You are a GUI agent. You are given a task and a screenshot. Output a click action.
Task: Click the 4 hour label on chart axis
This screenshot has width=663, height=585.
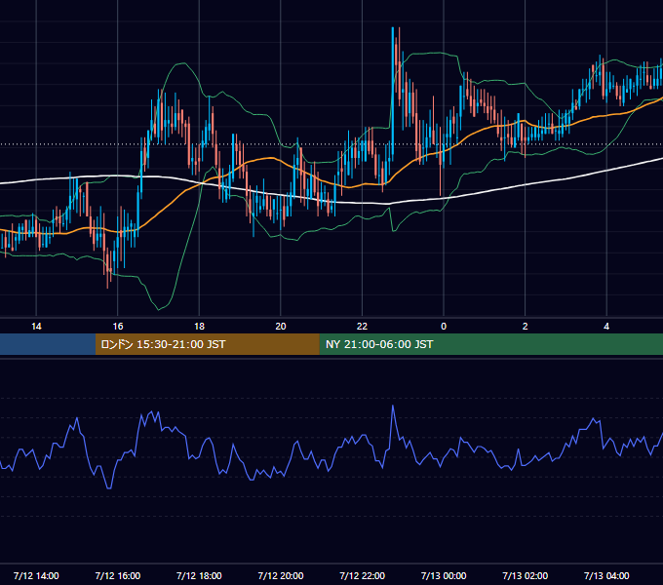point(606,327)
